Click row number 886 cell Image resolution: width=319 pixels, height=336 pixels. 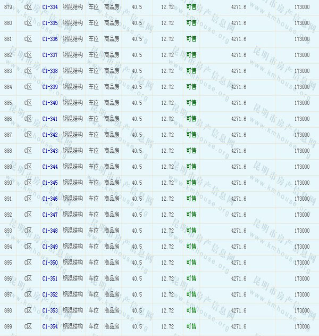click(8, 119)
